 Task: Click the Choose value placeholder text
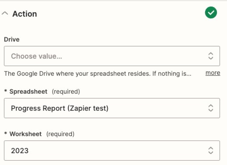36,56
